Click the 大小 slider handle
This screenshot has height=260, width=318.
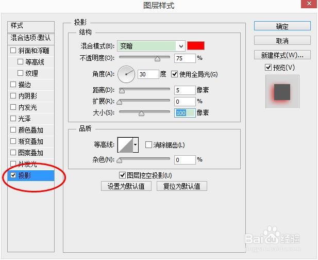(141, 113)
